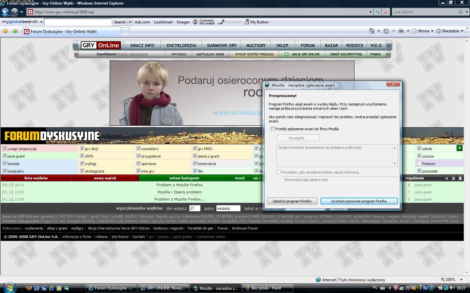Screen dimensions: 470x293
Task: Click the Show Desktop quick launch icon
Action: [x=37, y=288]
